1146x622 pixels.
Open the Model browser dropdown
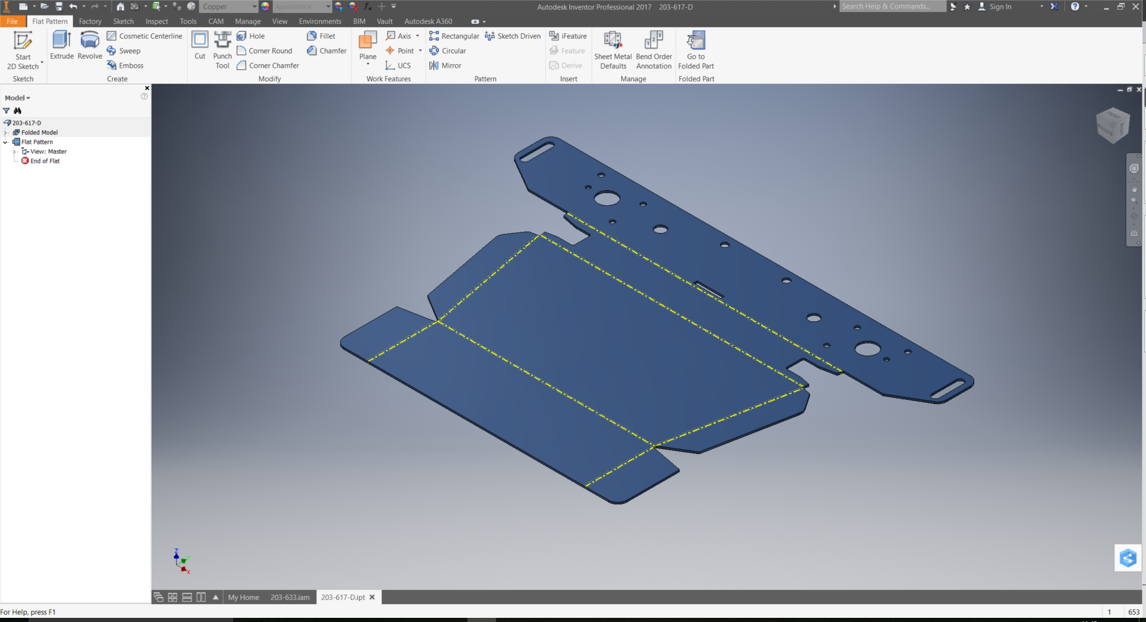click(17, 98)
